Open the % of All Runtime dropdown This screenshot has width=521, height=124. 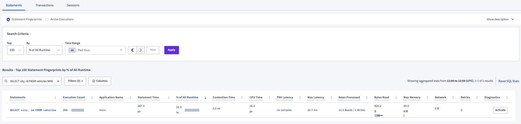(44, 50)
